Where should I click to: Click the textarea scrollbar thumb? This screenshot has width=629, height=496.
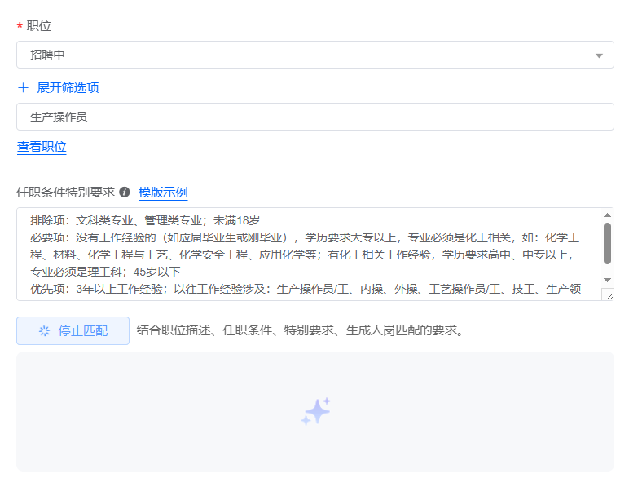point(607,243)
